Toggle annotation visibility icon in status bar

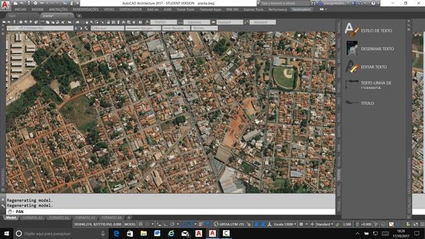pyautogui.click(x=256, y=224)
